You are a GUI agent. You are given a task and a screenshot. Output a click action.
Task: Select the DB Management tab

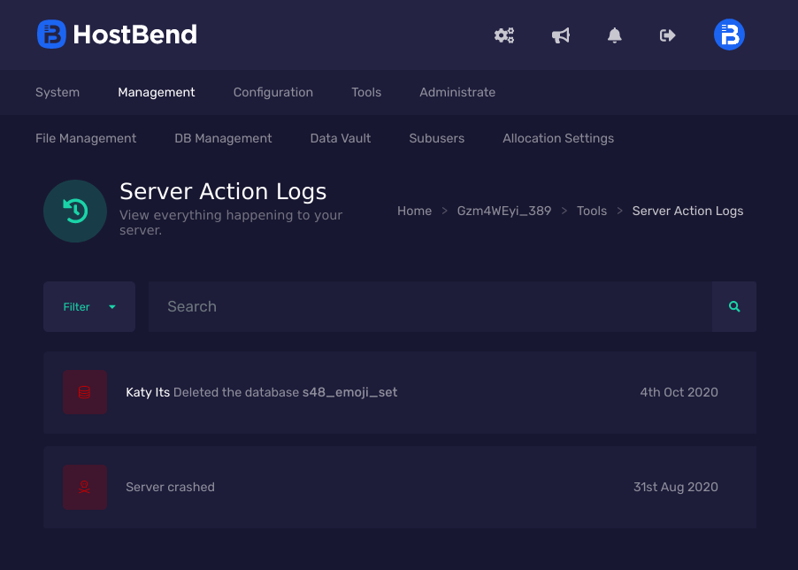pos(223,138)
